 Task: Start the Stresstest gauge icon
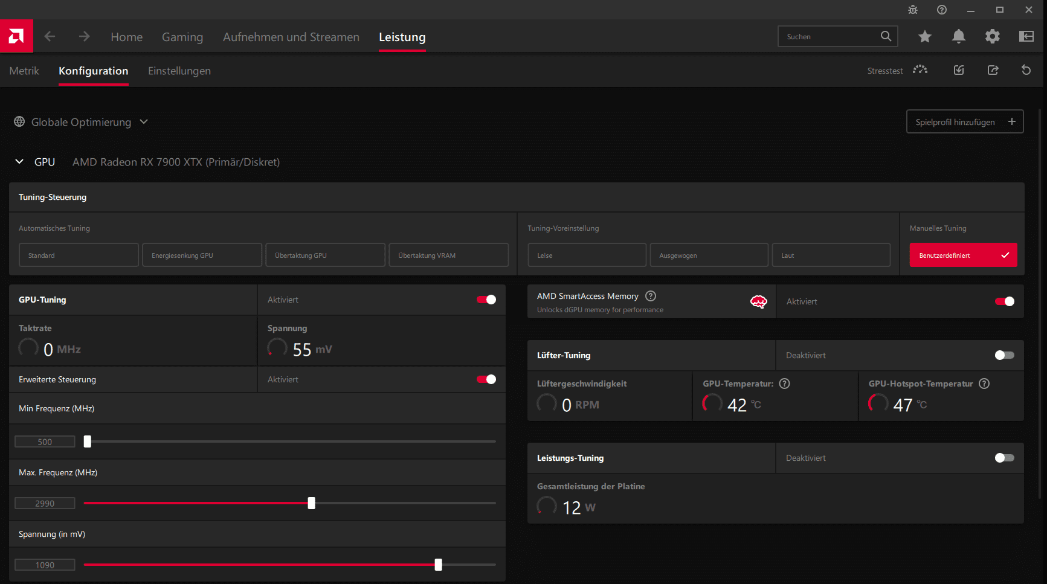pyautogui.click(x=920, y=70)
